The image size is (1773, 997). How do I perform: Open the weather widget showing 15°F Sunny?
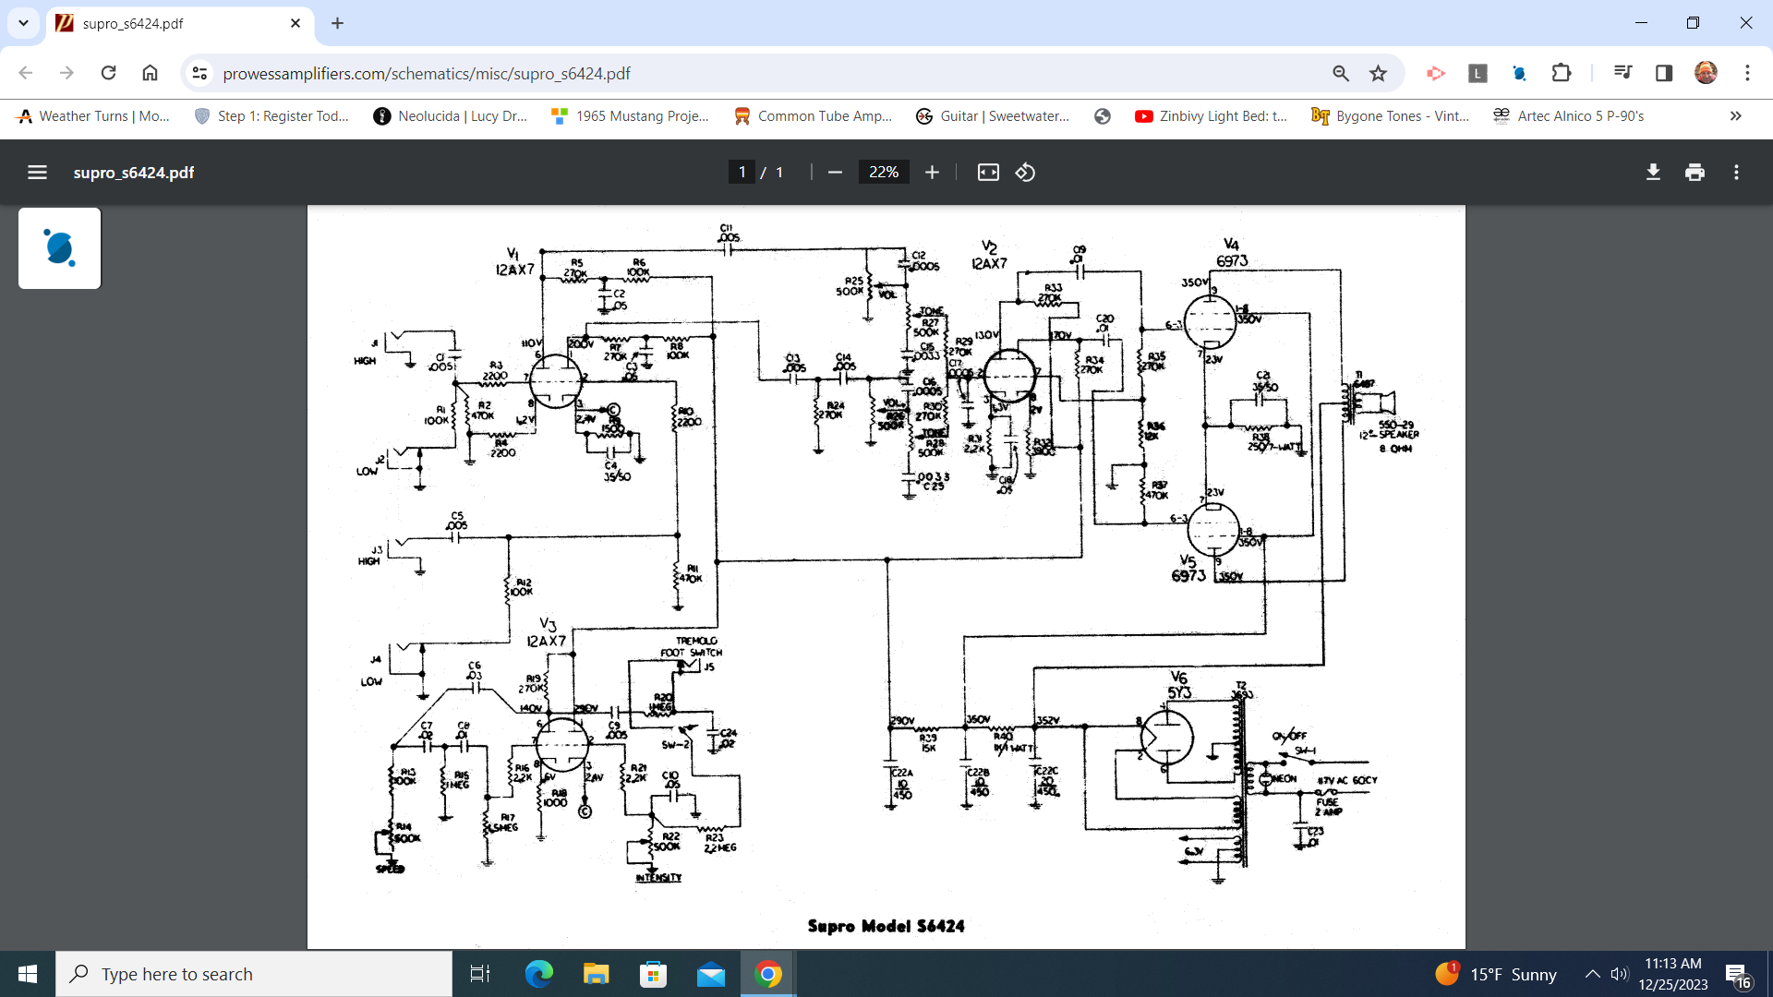(x=1496, y=974)
